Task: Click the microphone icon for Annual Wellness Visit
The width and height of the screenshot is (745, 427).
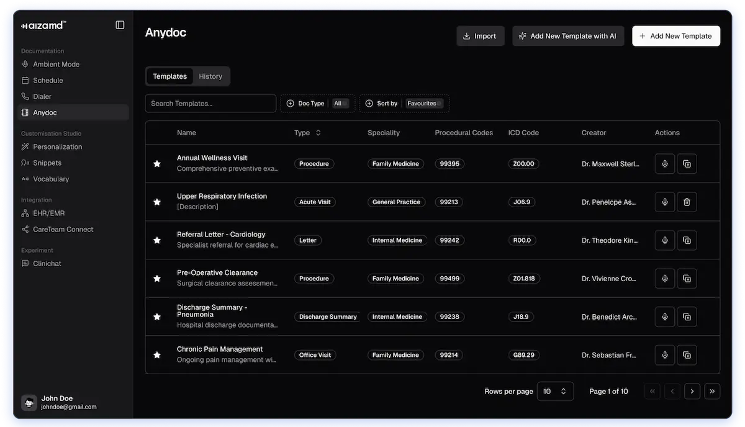Action: [x=665, y=164]
